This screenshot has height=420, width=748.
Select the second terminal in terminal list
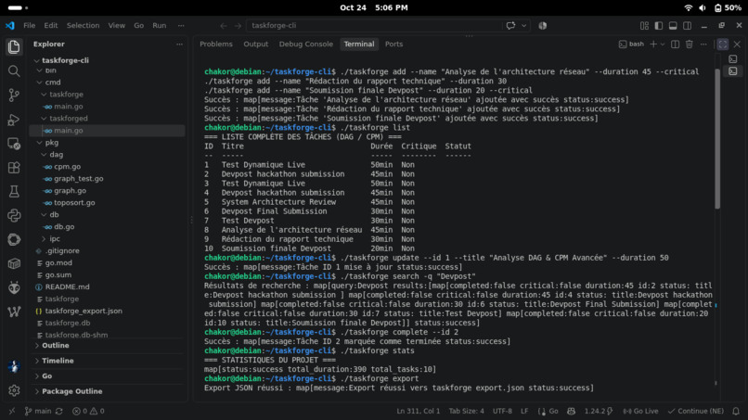(x=733, y=71)
